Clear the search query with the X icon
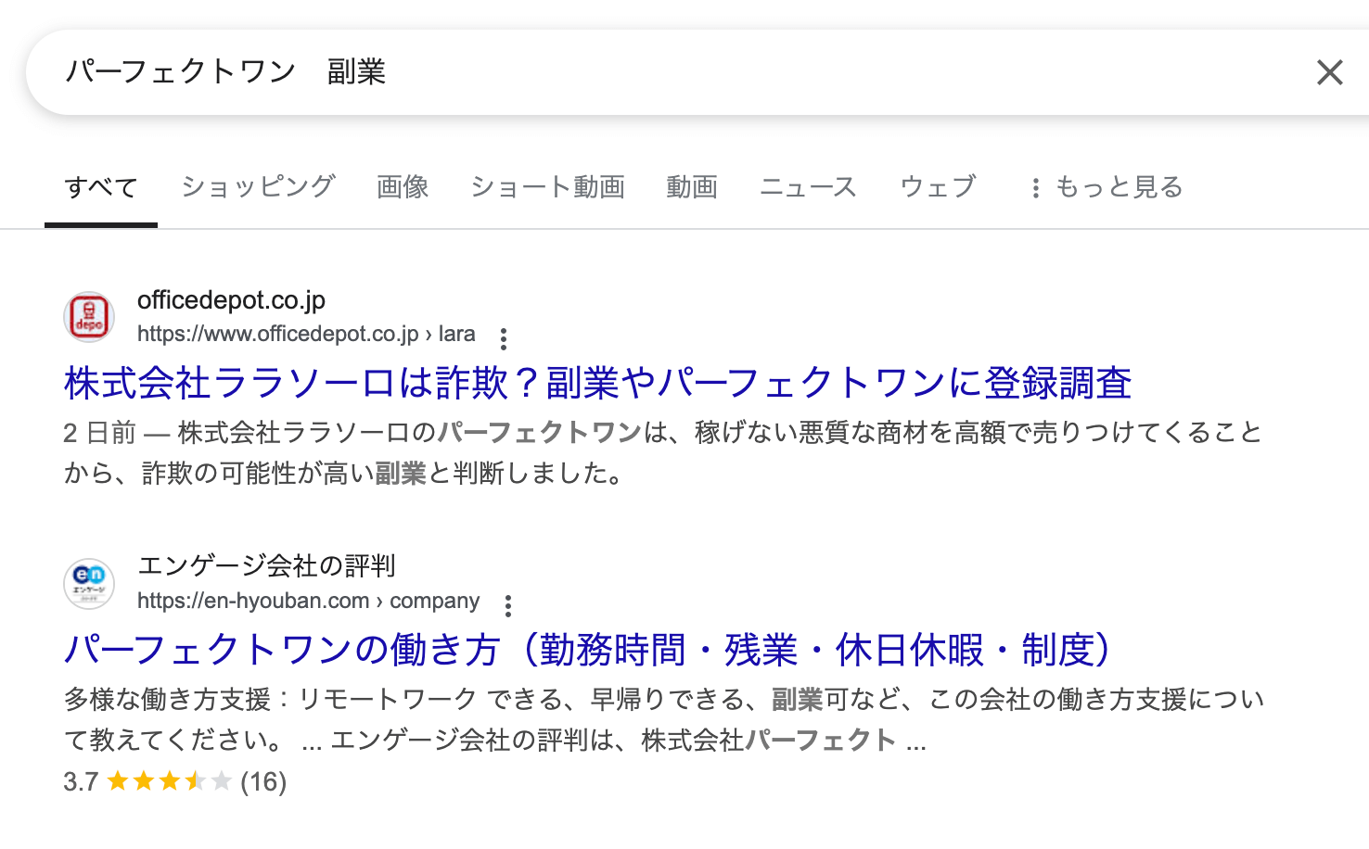1369x849 pixels. pyautogui.click(x=1329, y=72)
